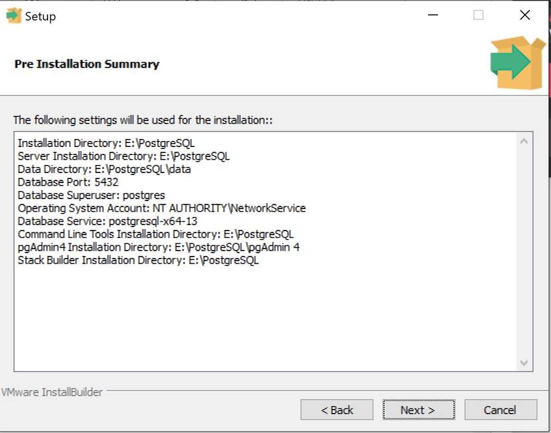Screen dimensions: 551x433
Task: Click the Installation Directory line
Action: (x=106, y=143)
